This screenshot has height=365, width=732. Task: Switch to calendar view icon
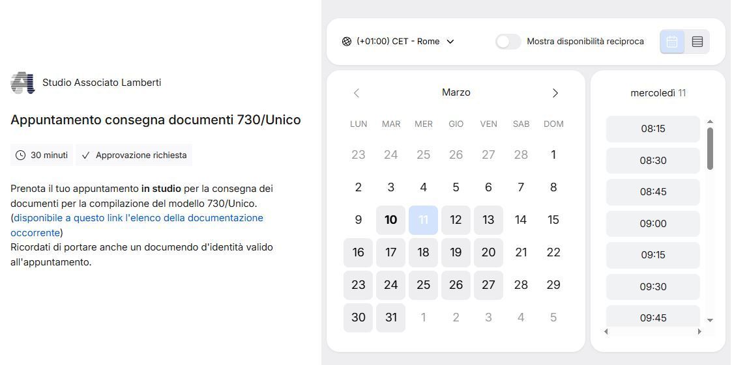point(672,42)
